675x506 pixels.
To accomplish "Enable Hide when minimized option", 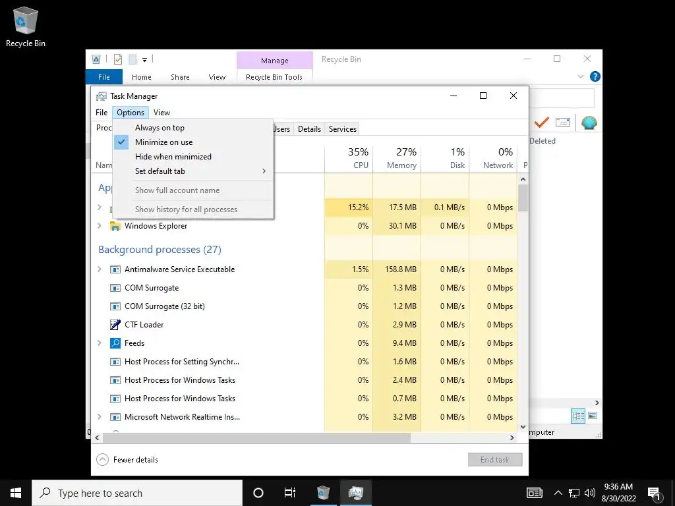I will [193, 157].
